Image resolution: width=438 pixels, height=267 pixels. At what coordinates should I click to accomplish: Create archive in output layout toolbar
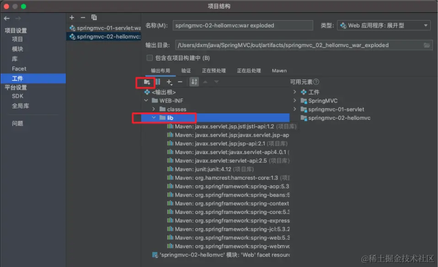click(158, 82)
